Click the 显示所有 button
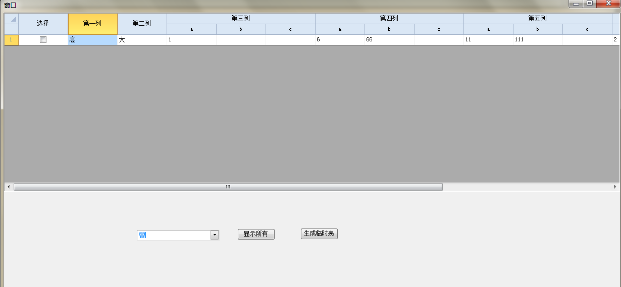 tap(256, 234)
